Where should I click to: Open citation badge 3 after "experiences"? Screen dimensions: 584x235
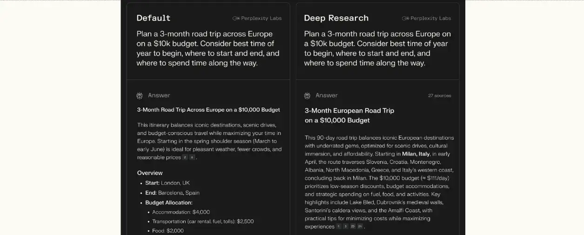(346, 227)
